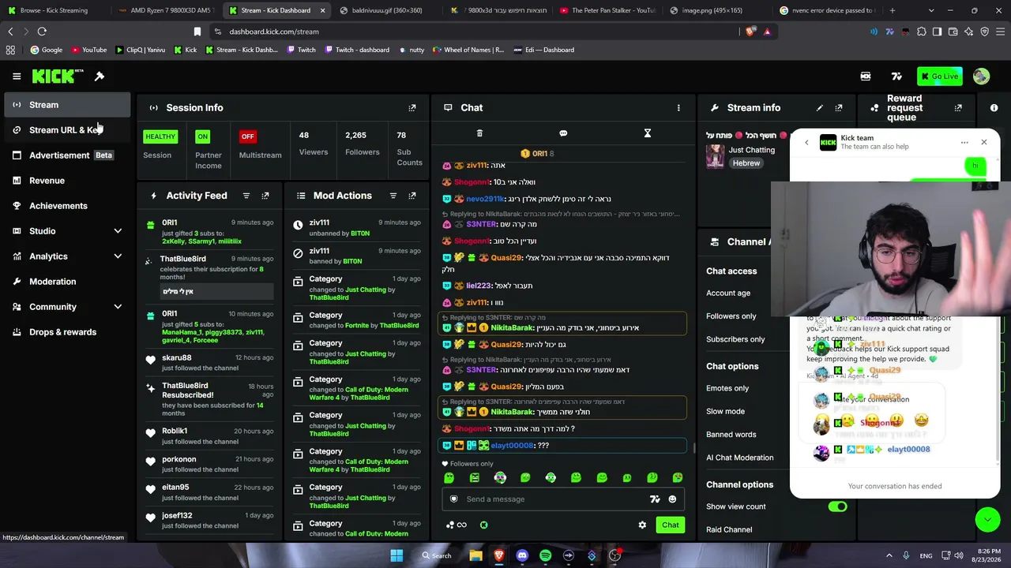Click the Windows Start button
Viewport: 1011px width, 568px height.
coord(397,555)
